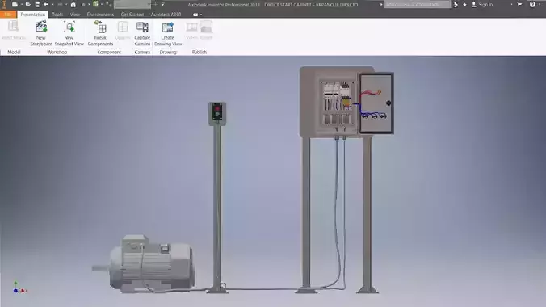The width and height of the screenshot is (546, 307).
Task: Open the Sign In dropdown arrow
Action: 511,5
